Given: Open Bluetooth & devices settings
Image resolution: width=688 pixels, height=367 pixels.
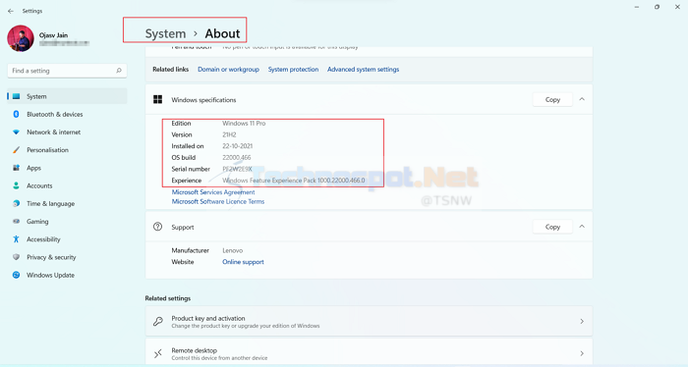Looking at the screenshot, I should 67,114.
